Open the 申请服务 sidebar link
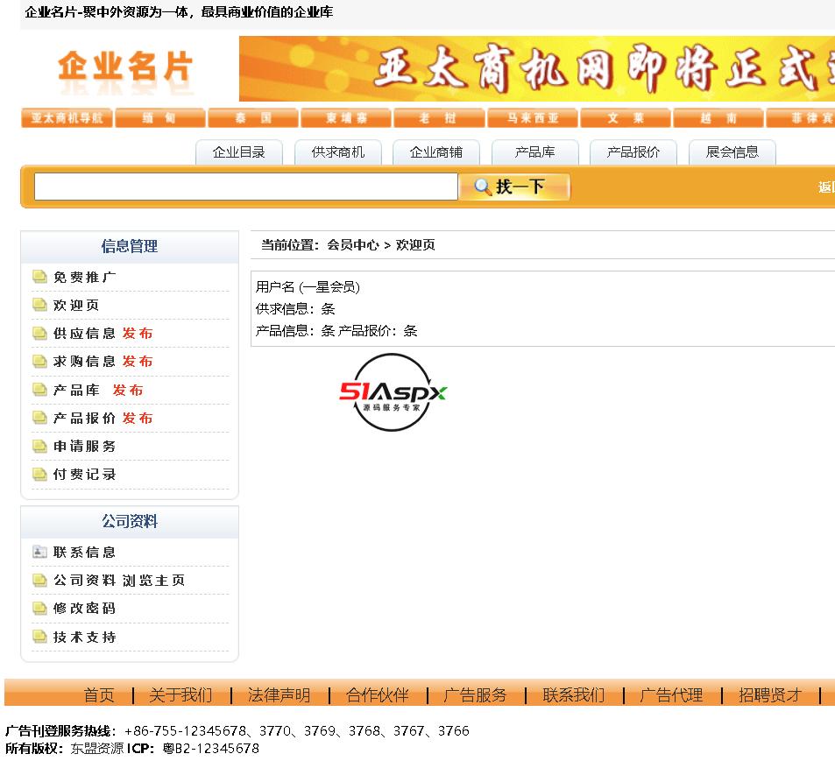Screen dimensions: 835x768 click(x=84, y=446)
